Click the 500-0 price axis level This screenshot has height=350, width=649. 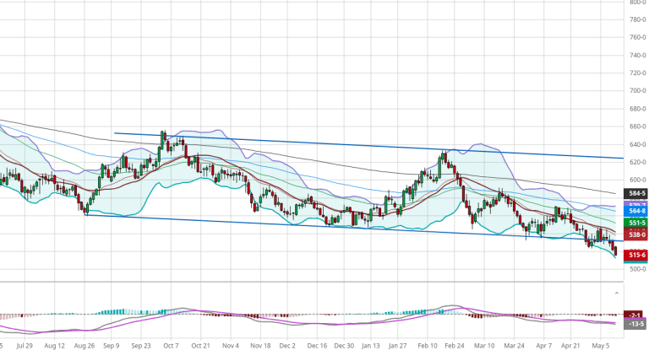pos(637,269)
